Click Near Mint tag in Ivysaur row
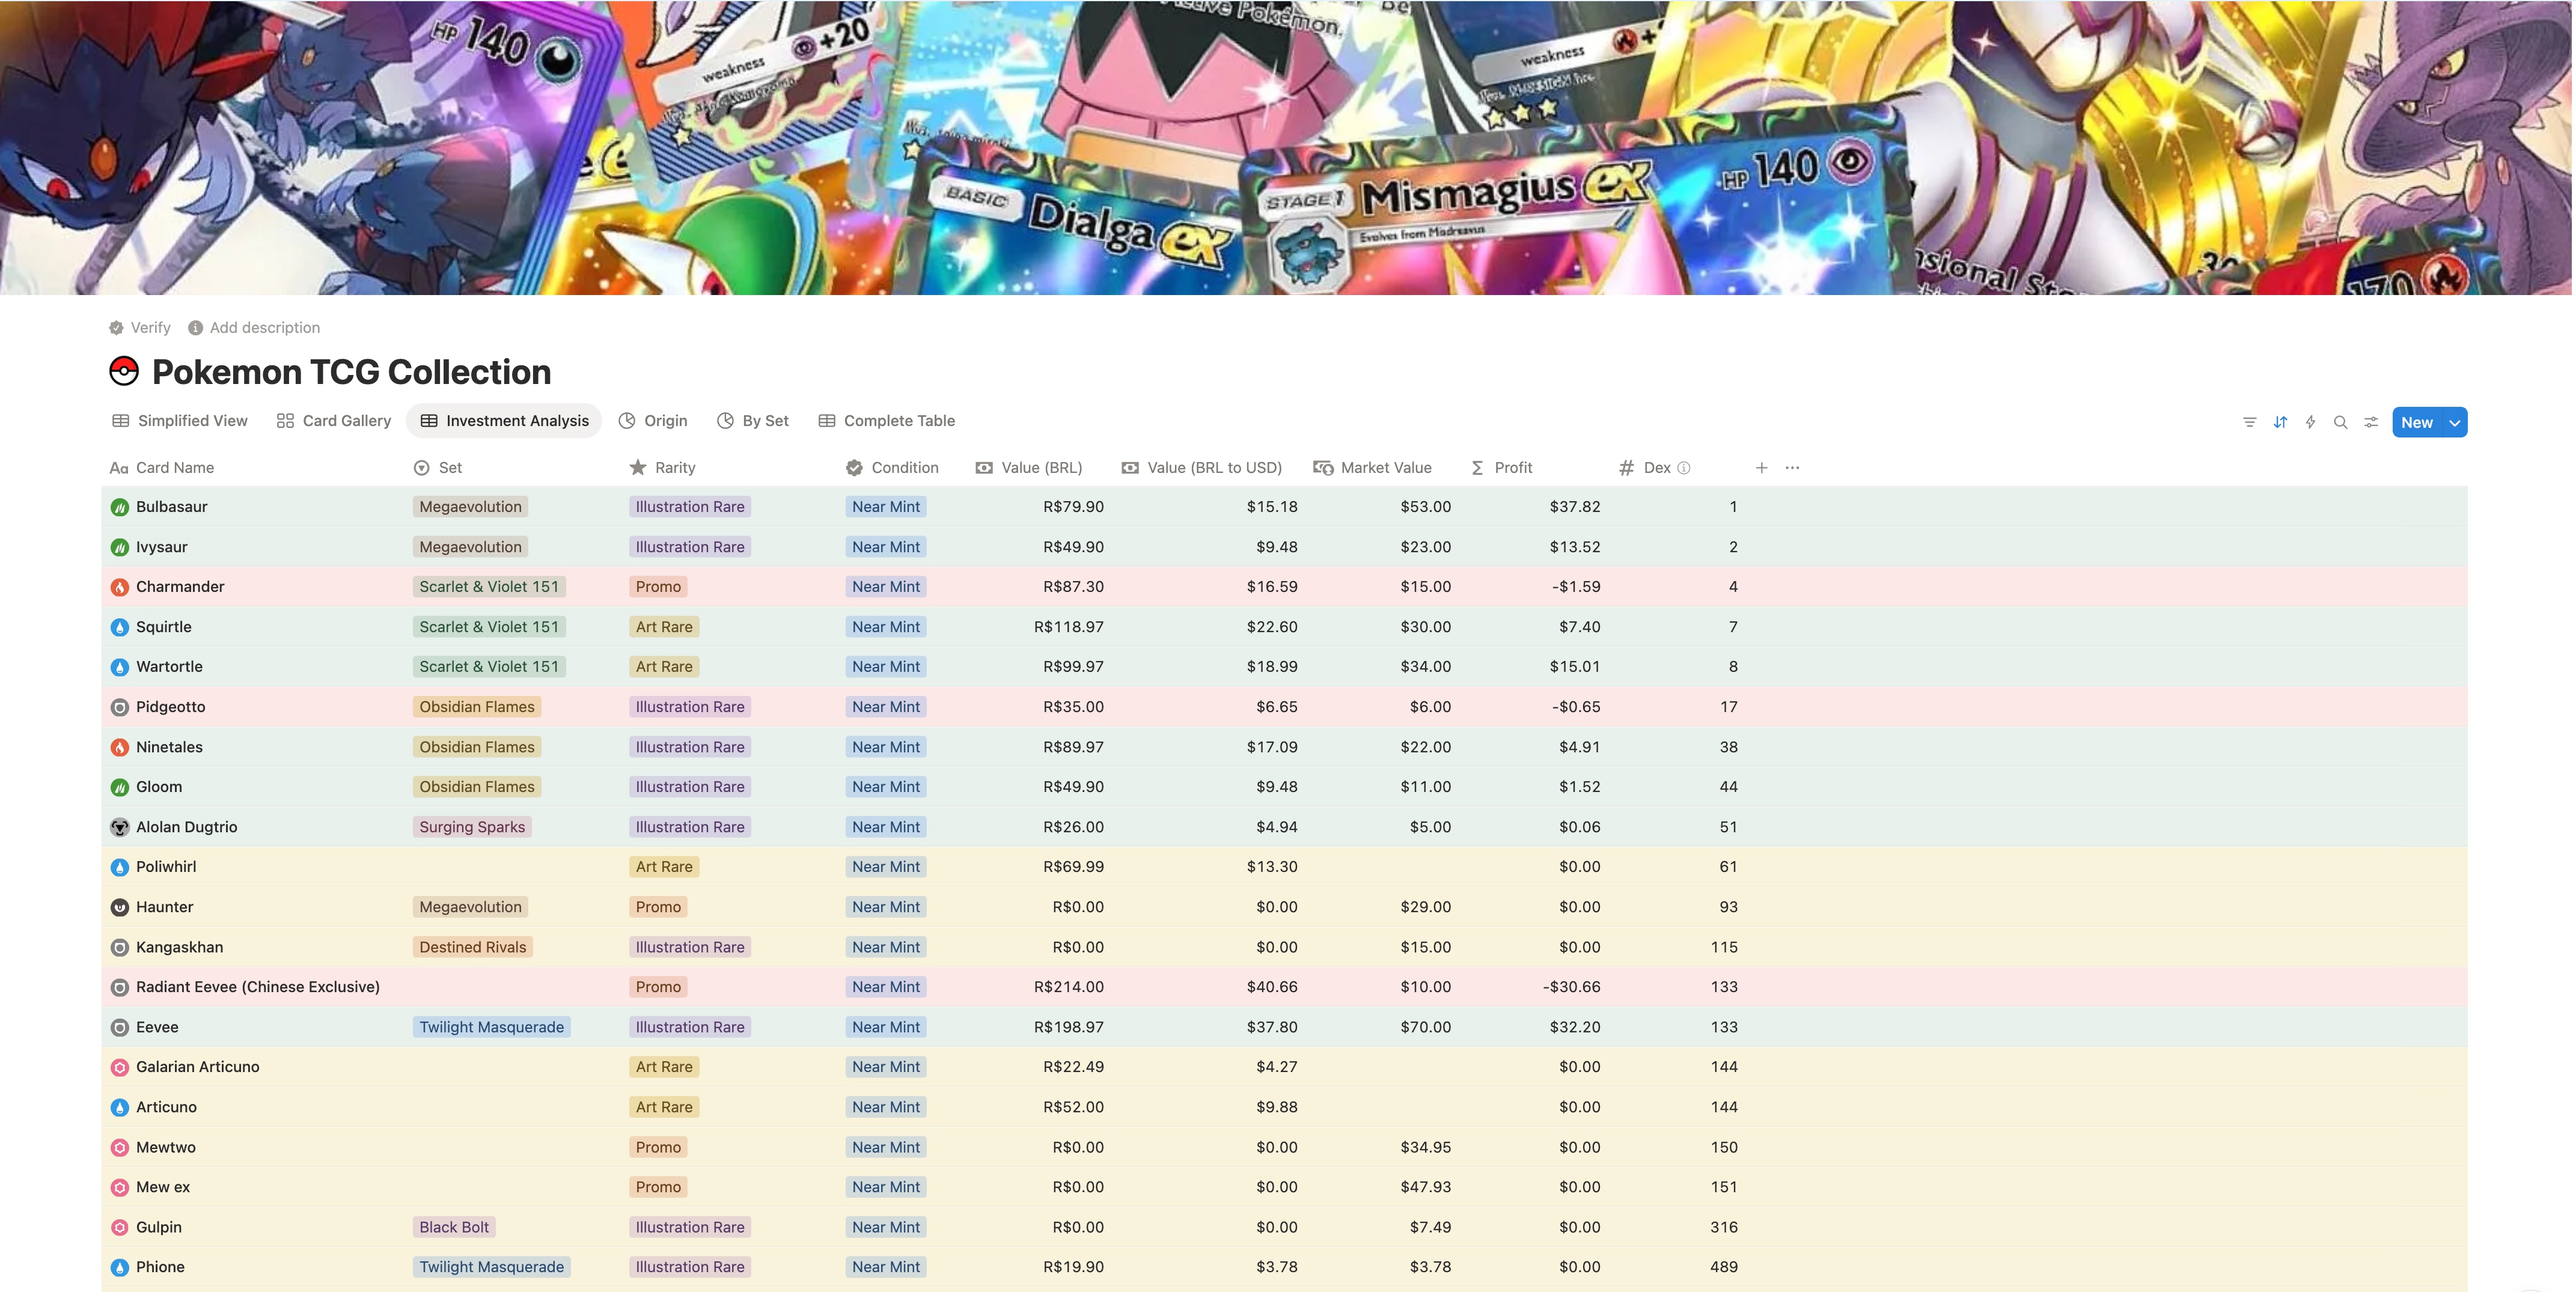The height and width of the screenshot is (1292, 2576). click(886, 547)
